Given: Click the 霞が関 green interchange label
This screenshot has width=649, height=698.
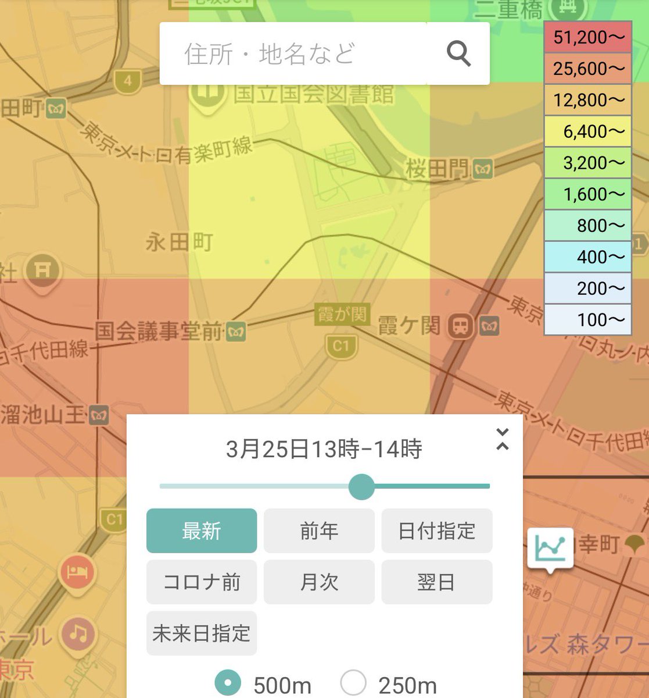Looking at the screenshot, I should pos(342,315).
